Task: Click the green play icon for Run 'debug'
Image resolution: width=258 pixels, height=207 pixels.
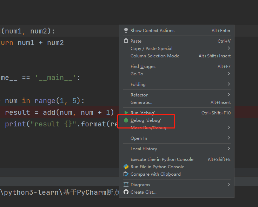Action: click(x=126, y=113)
